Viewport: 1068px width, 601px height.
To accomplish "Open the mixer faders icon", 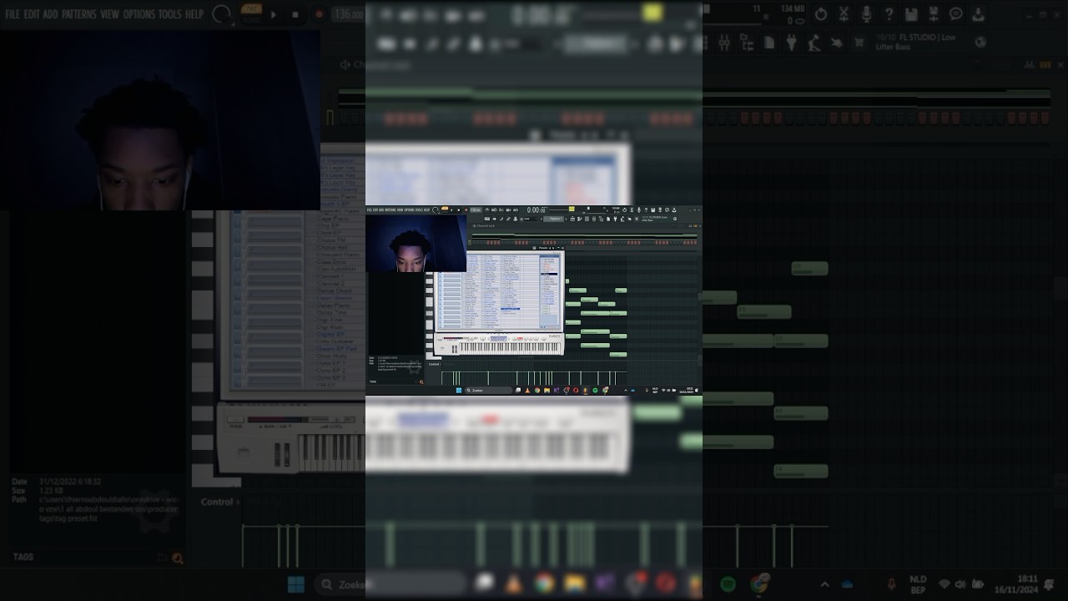I will (723, 43).
